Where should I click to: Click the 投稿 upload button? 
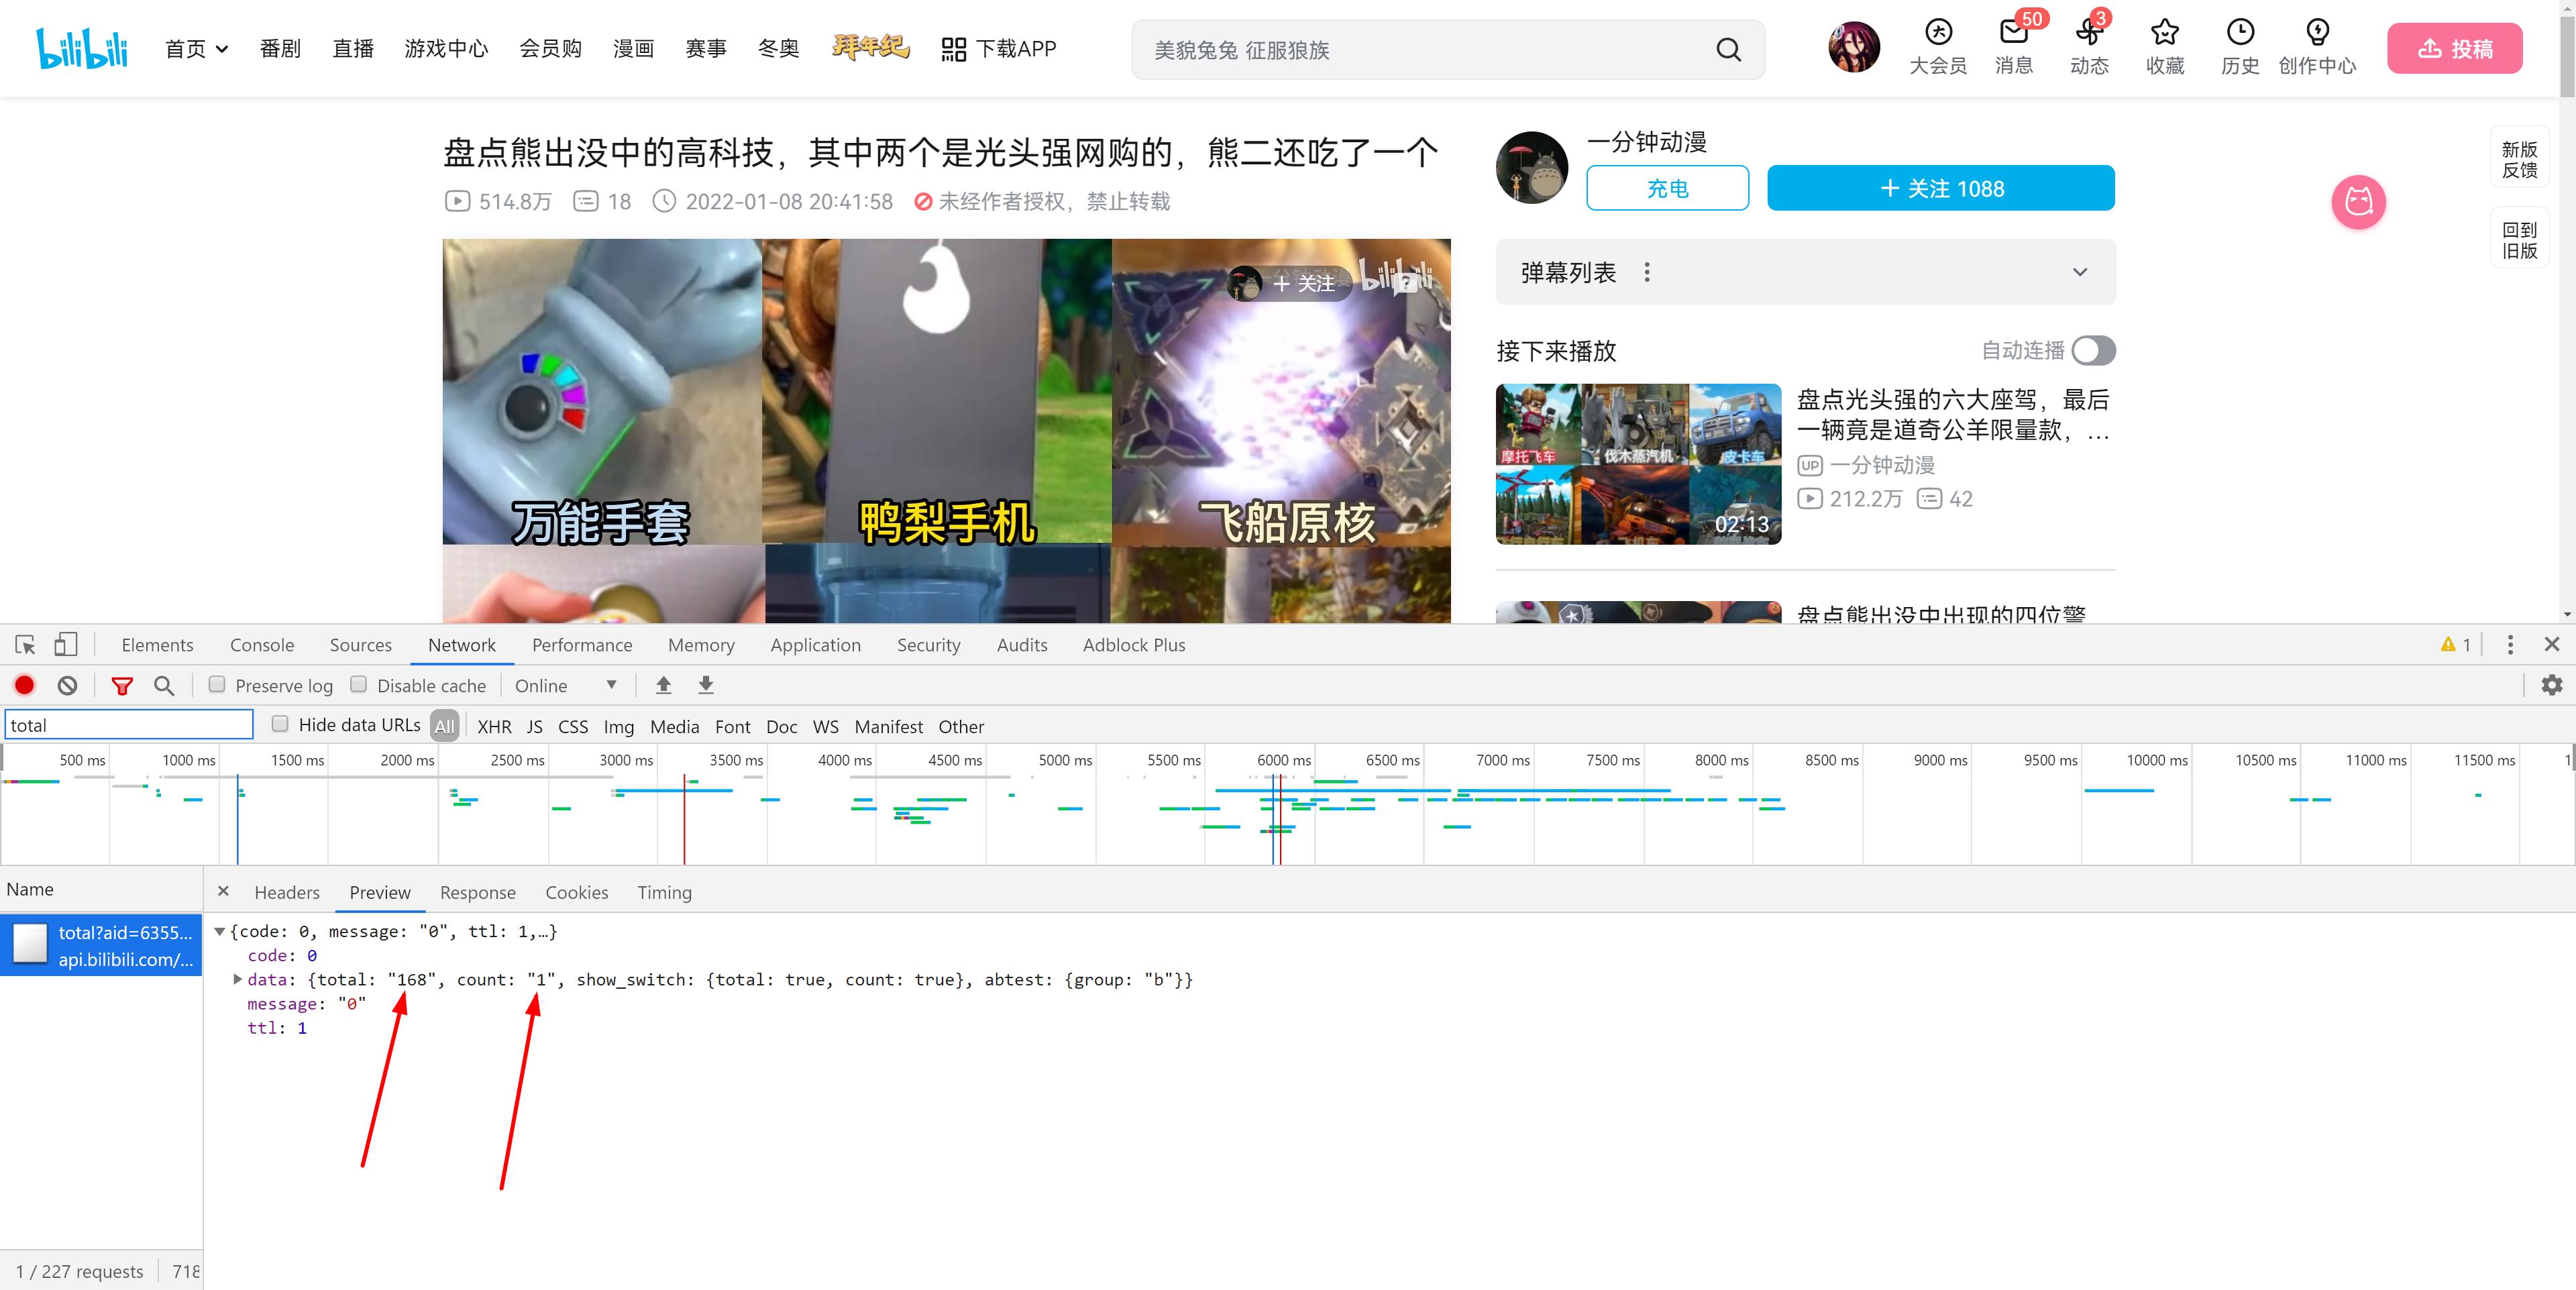tap(2454, 48)
